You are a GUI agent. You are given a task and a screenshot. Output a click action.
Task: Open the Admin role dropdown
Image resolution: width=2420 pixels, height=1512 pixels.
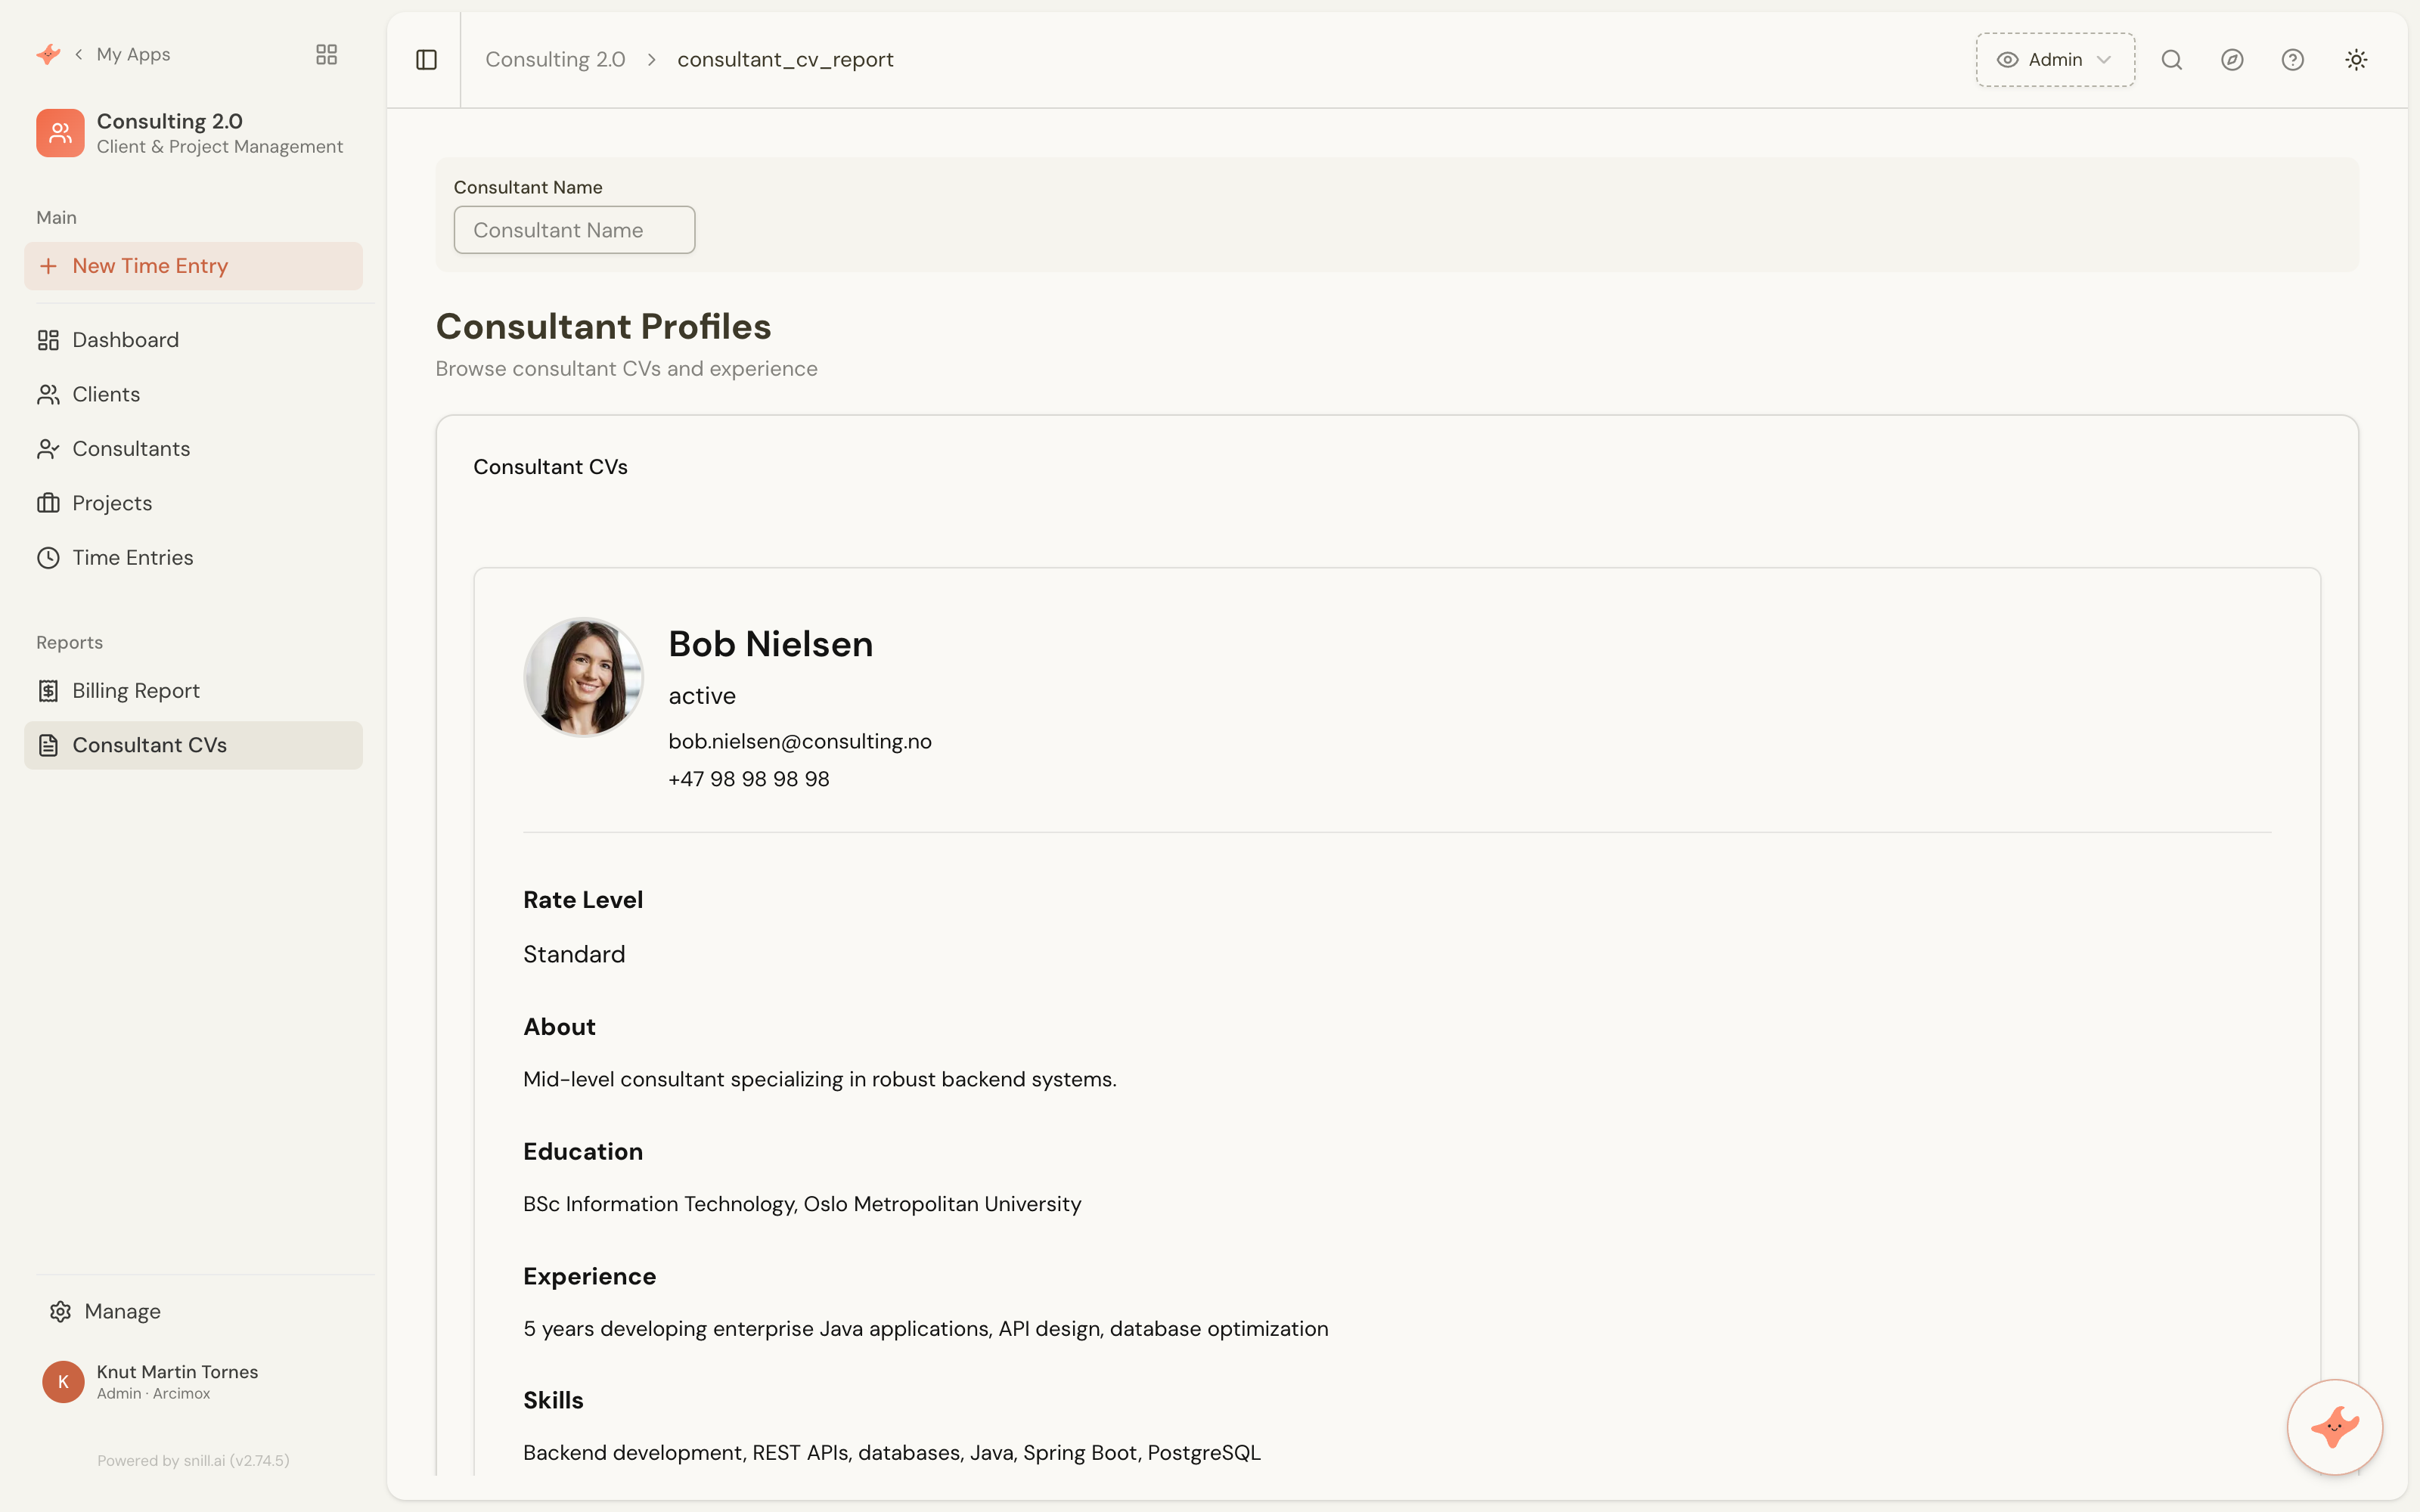point(2055,60)
